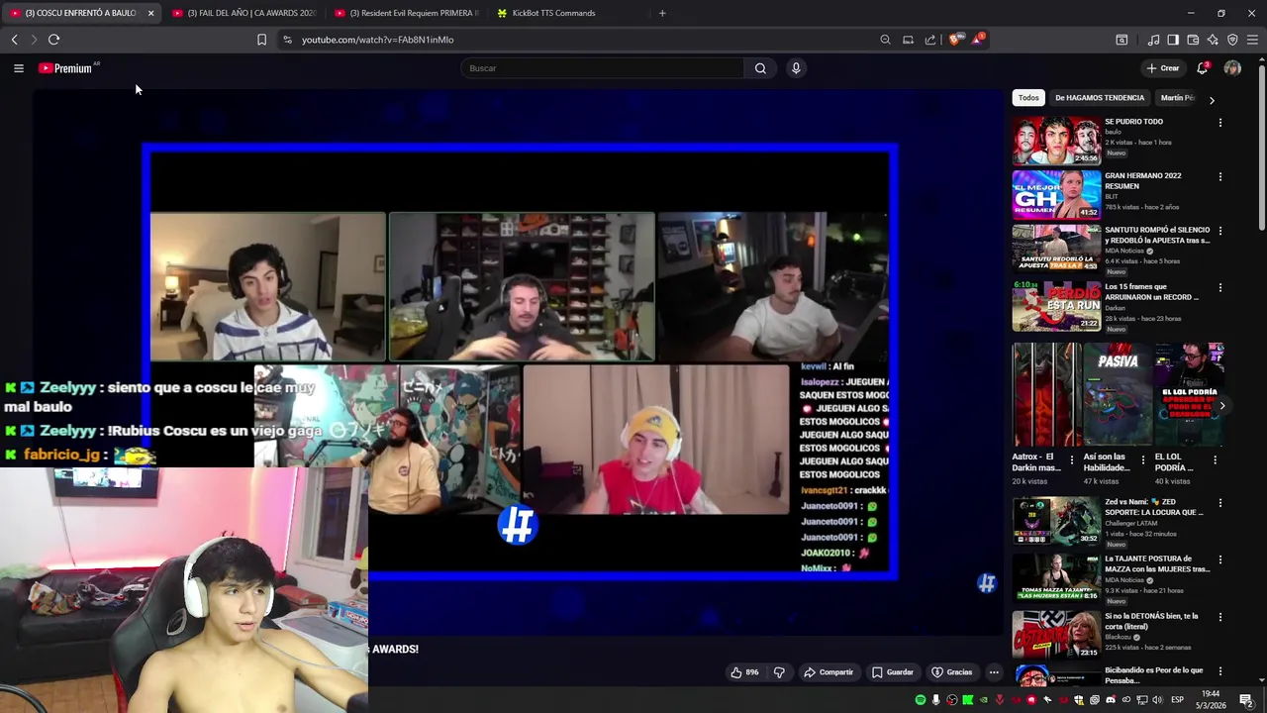
Task: Open the Windows notification center
Action: (1246, 700)
